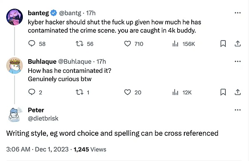Open Peter's @dietbrisk profile link
The height and width of the screenshot is (161, 249).
(43, 118)
